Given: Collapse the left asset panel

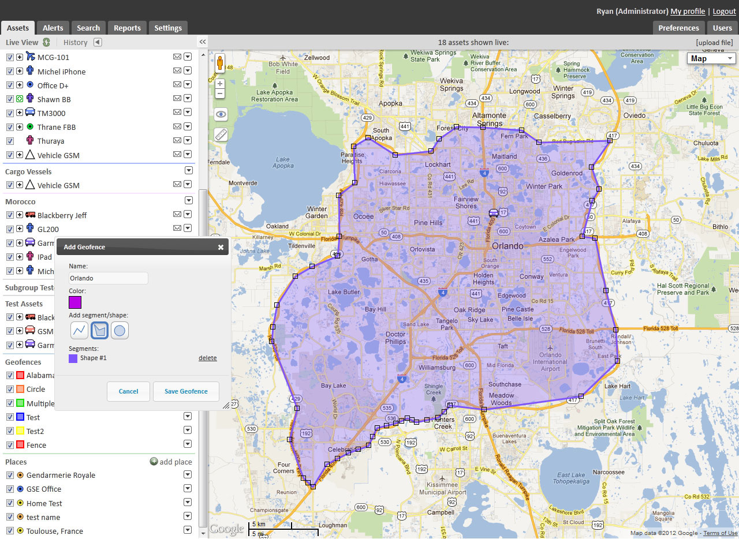Looking at the screenshot, I should tap(203, 42).
